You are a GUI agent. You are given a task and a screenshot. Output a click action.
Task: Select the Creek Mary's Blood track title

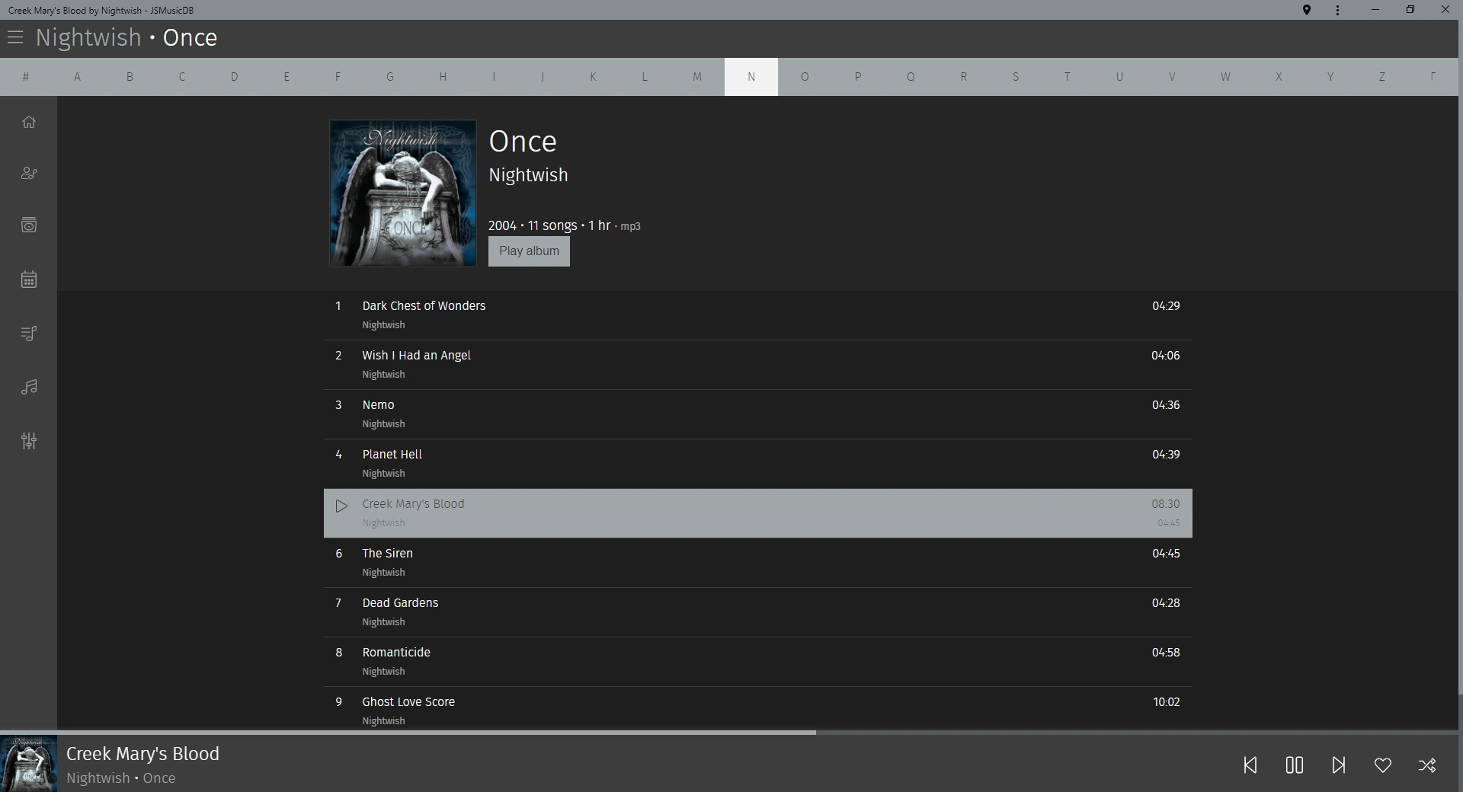tap(413, 504)
